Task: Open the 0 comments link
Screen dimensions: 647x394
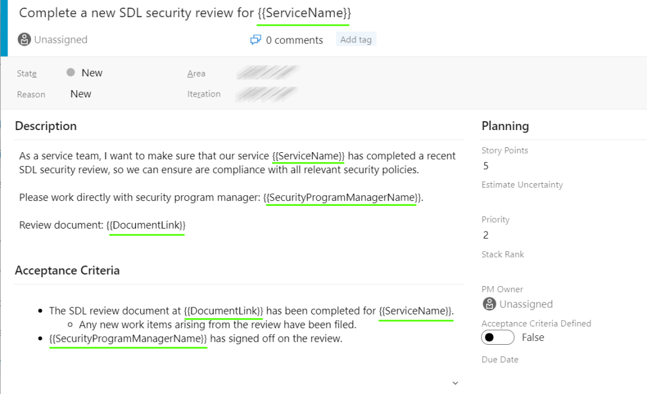Action: coord(294,40)
